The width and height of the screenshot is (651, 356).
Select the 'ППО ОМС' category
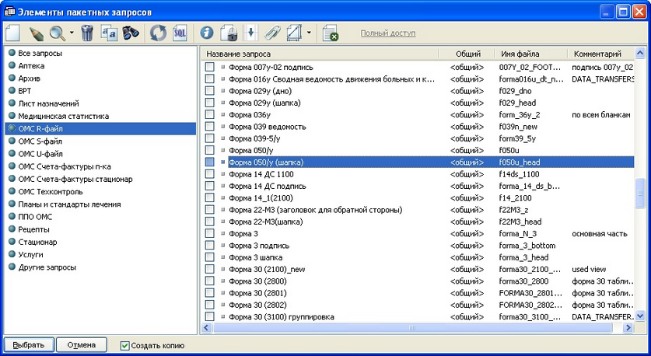[35, 217]
